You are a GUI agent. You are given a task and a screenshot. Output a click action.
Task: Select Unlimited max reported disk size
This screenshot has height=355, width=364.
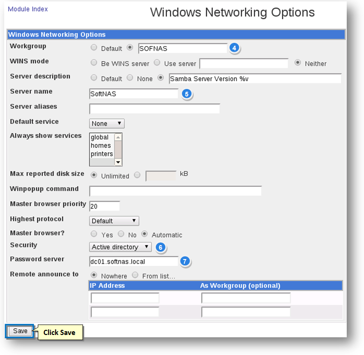94,175
